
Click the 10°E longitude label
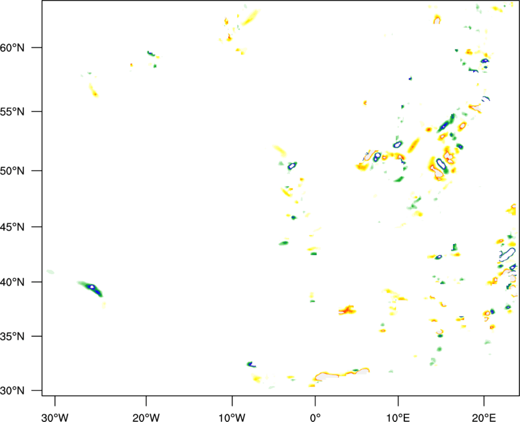point(398,417)
